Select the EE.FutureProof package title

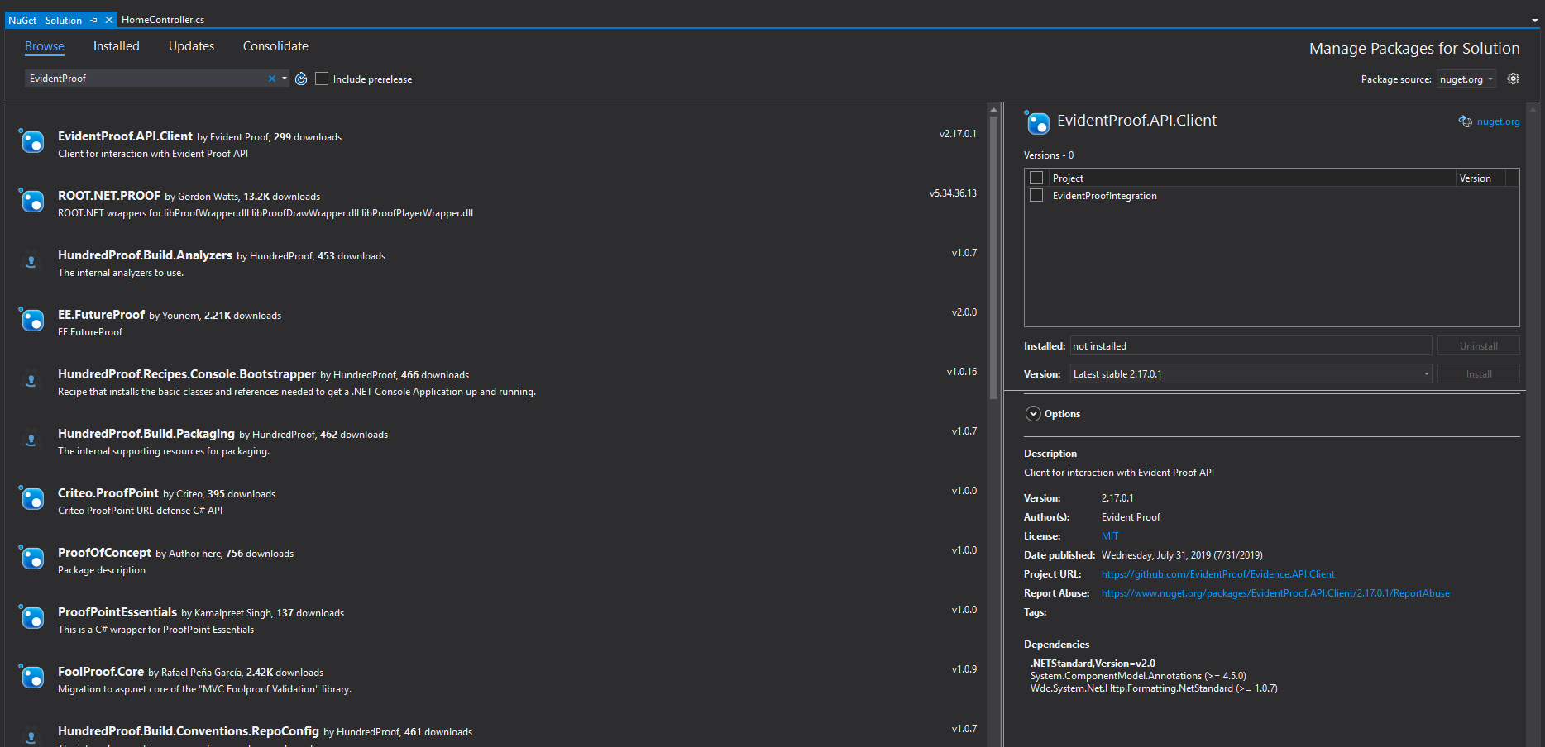click(x=101, y=315)
